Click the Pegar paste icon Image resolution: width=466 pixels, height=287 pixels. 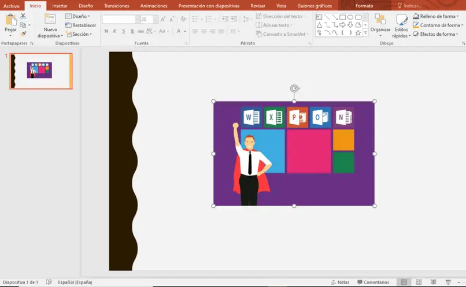tap(10, 21)
